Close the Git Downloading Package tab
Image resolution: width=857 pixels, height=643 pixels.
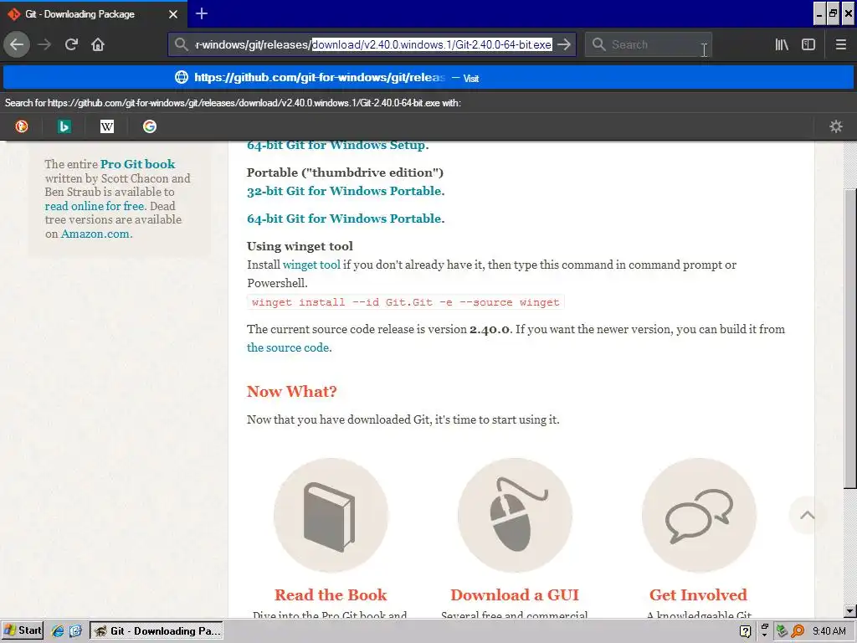point(172,14)
